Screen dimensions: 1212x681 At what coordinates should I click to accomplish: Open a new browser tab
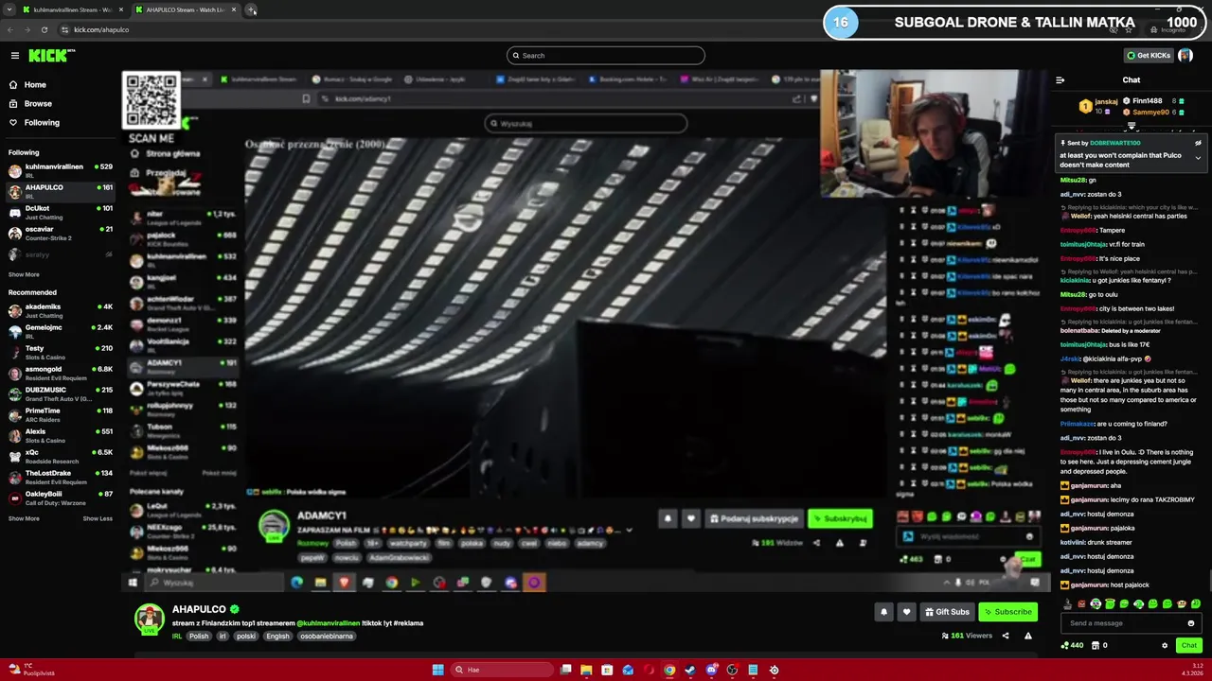tap(251, 9)
